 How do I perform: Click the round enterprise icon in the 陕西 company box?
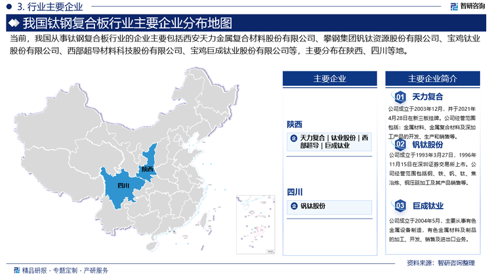tap(294, 138)
